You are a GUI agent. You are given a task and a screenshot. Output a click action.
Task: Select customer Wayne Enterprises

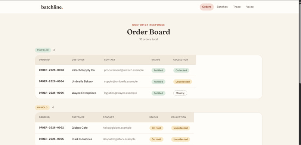click(84, 93)
